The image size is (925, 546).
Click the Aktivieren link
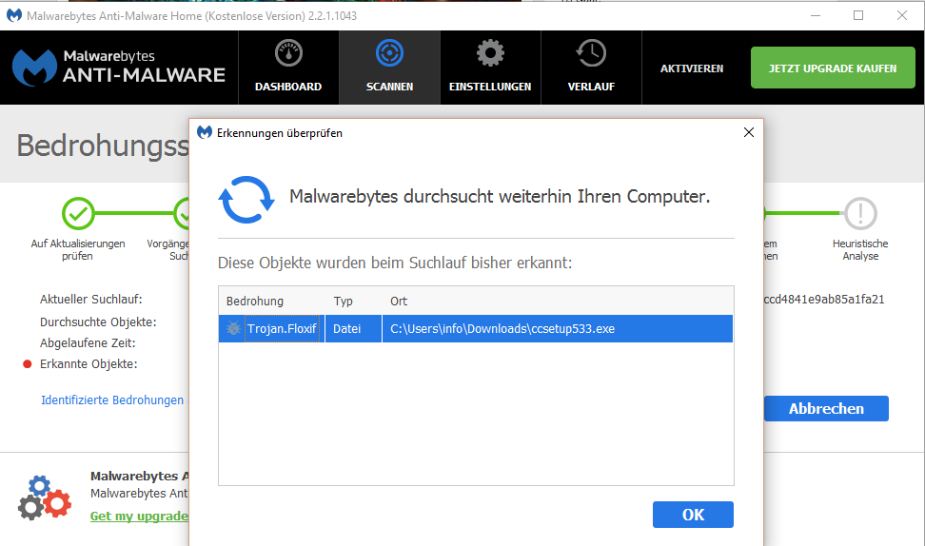[x=692, y=68]
